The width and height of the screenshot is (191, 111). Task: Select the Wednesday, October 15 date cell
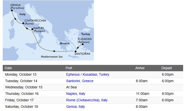tap(24, 87)
